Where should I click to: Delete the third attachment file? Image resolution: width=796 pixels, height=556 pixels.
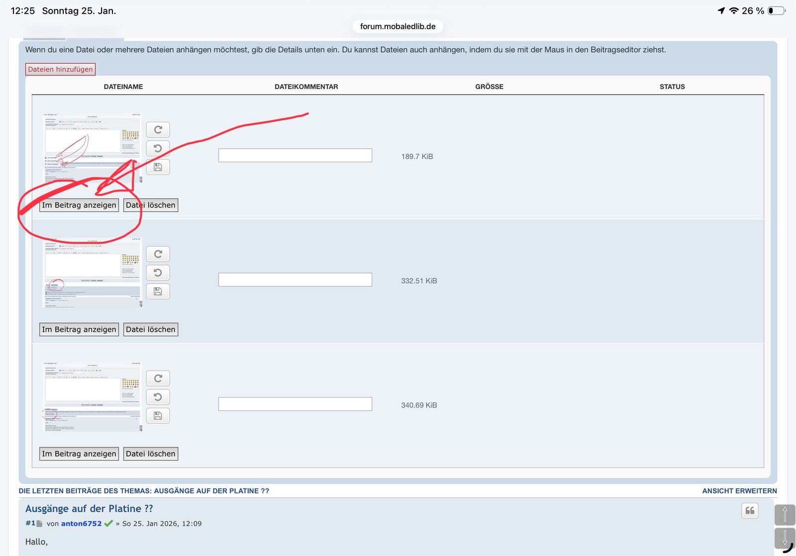(150, 454)
